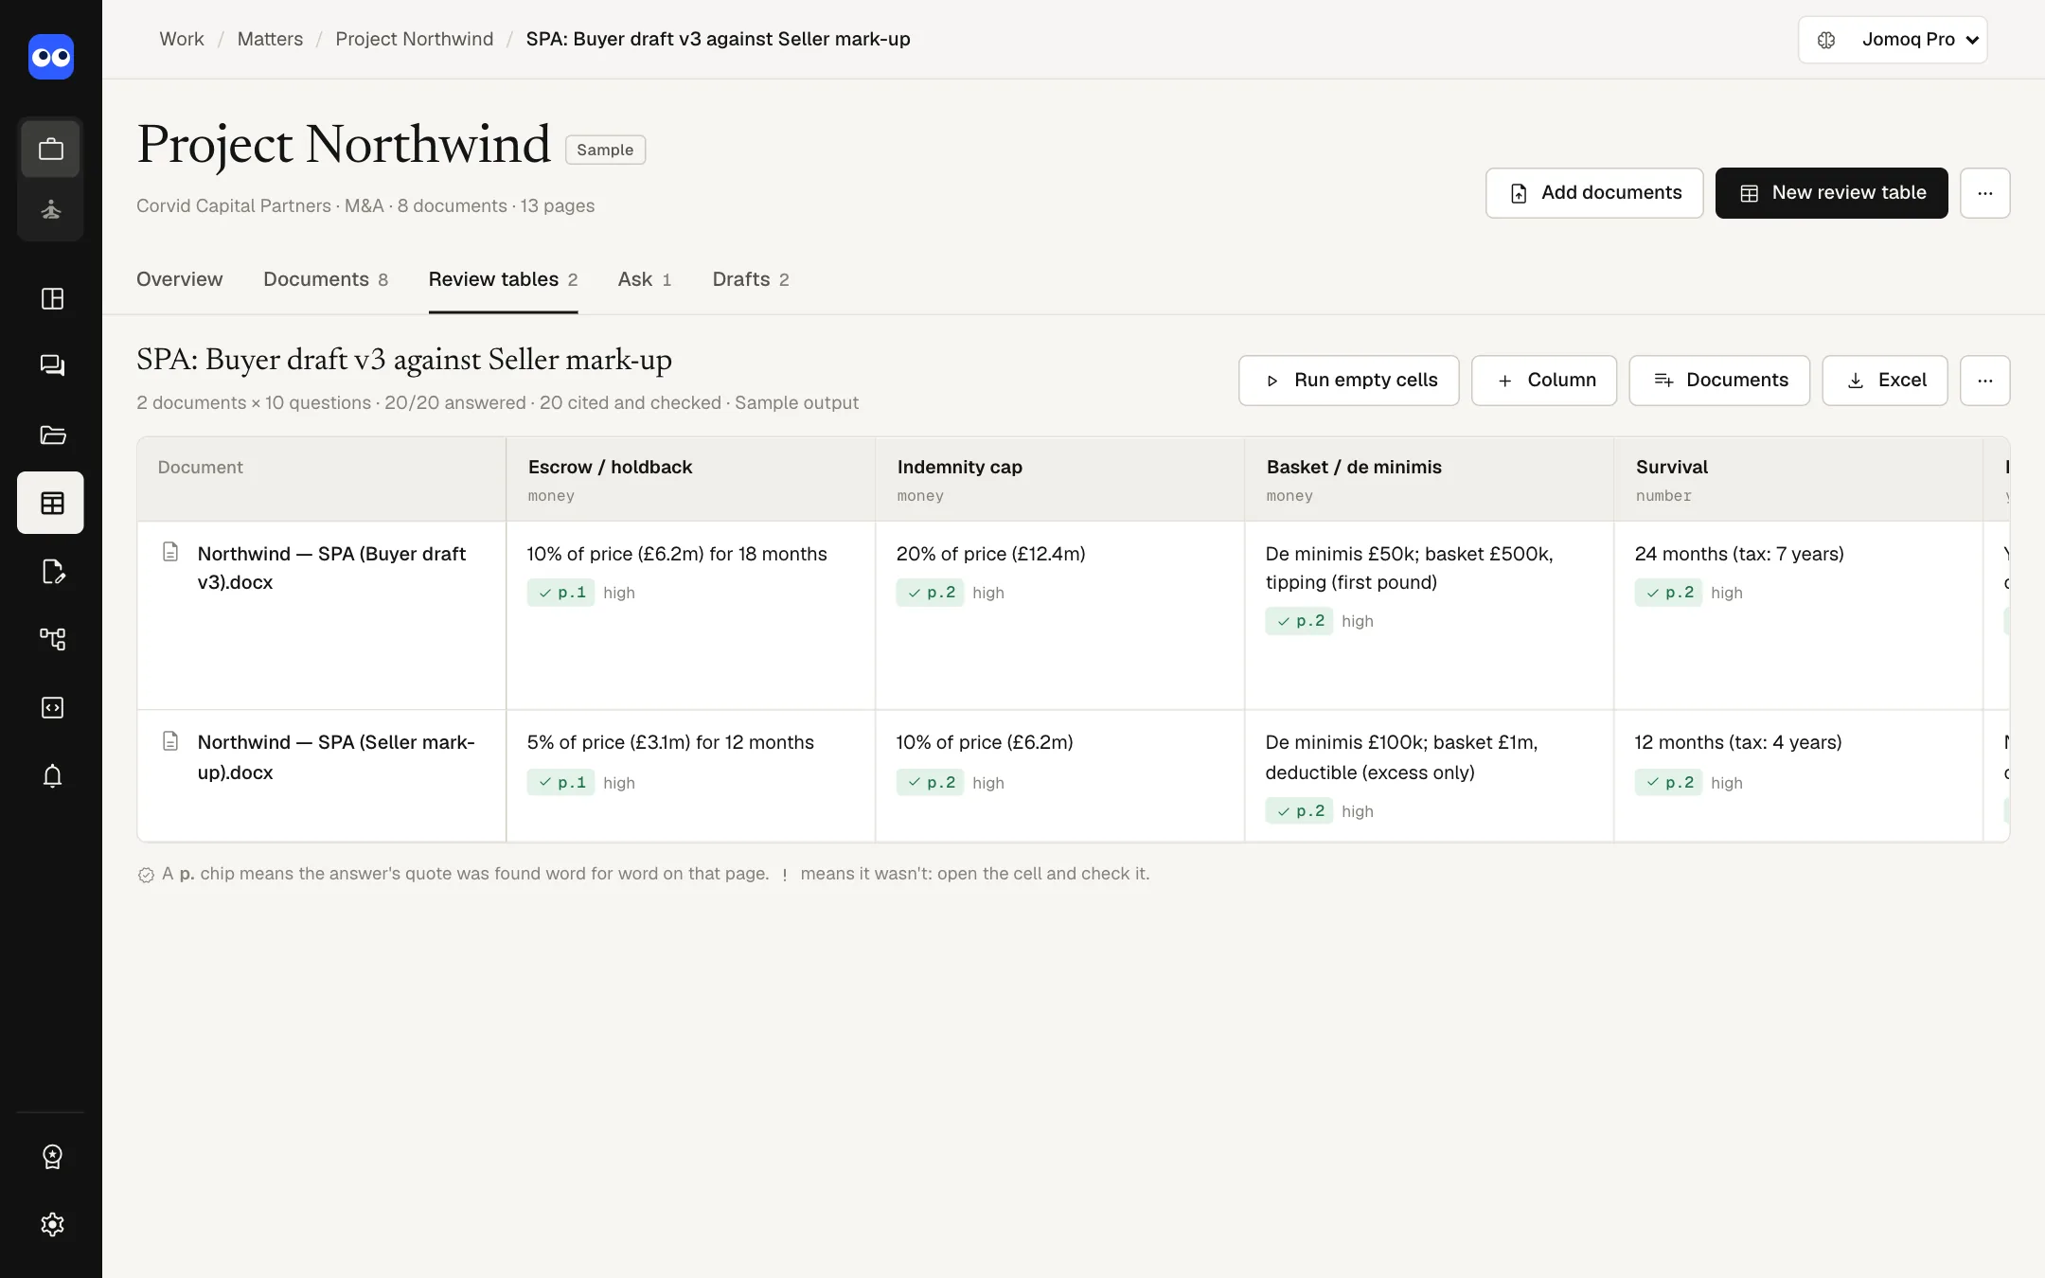The image size is (2045, 1278).
Task: Open the document edit (drafts) icon in sidebar
Action: [52, 572]
